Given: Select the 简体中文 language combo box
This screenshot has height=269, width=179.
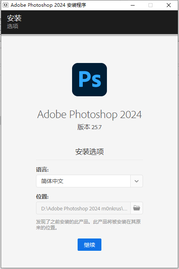Looking at the screenshot, I should click(x=89, y=181).
